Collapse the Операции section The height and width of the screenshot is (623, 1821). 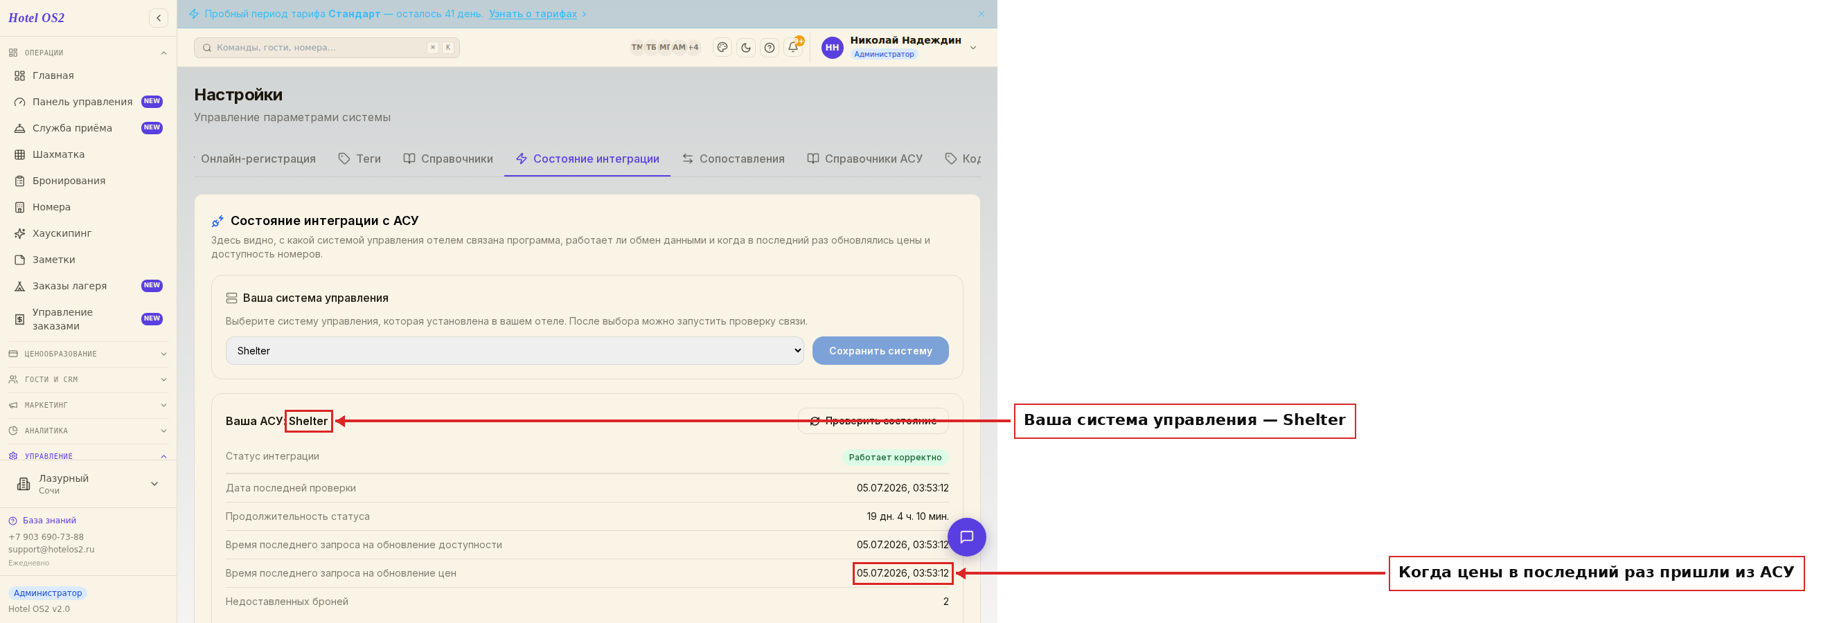(89, 53)
